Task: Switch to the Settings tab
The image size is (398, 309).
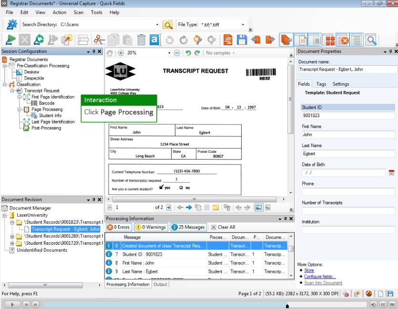Action: [x=341, y=84]
